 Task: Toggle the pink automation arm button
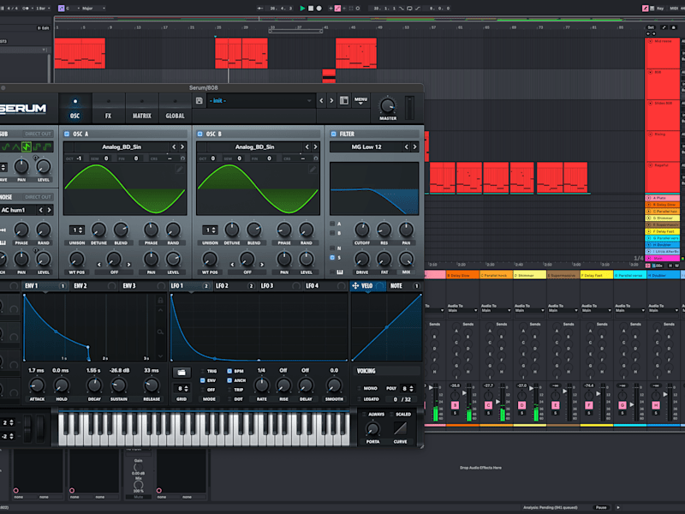click(337, 9)
